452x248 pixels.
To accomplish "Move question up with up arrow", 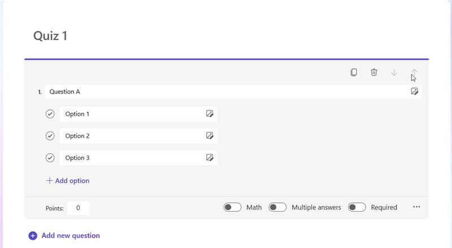I will coord(414,72).
